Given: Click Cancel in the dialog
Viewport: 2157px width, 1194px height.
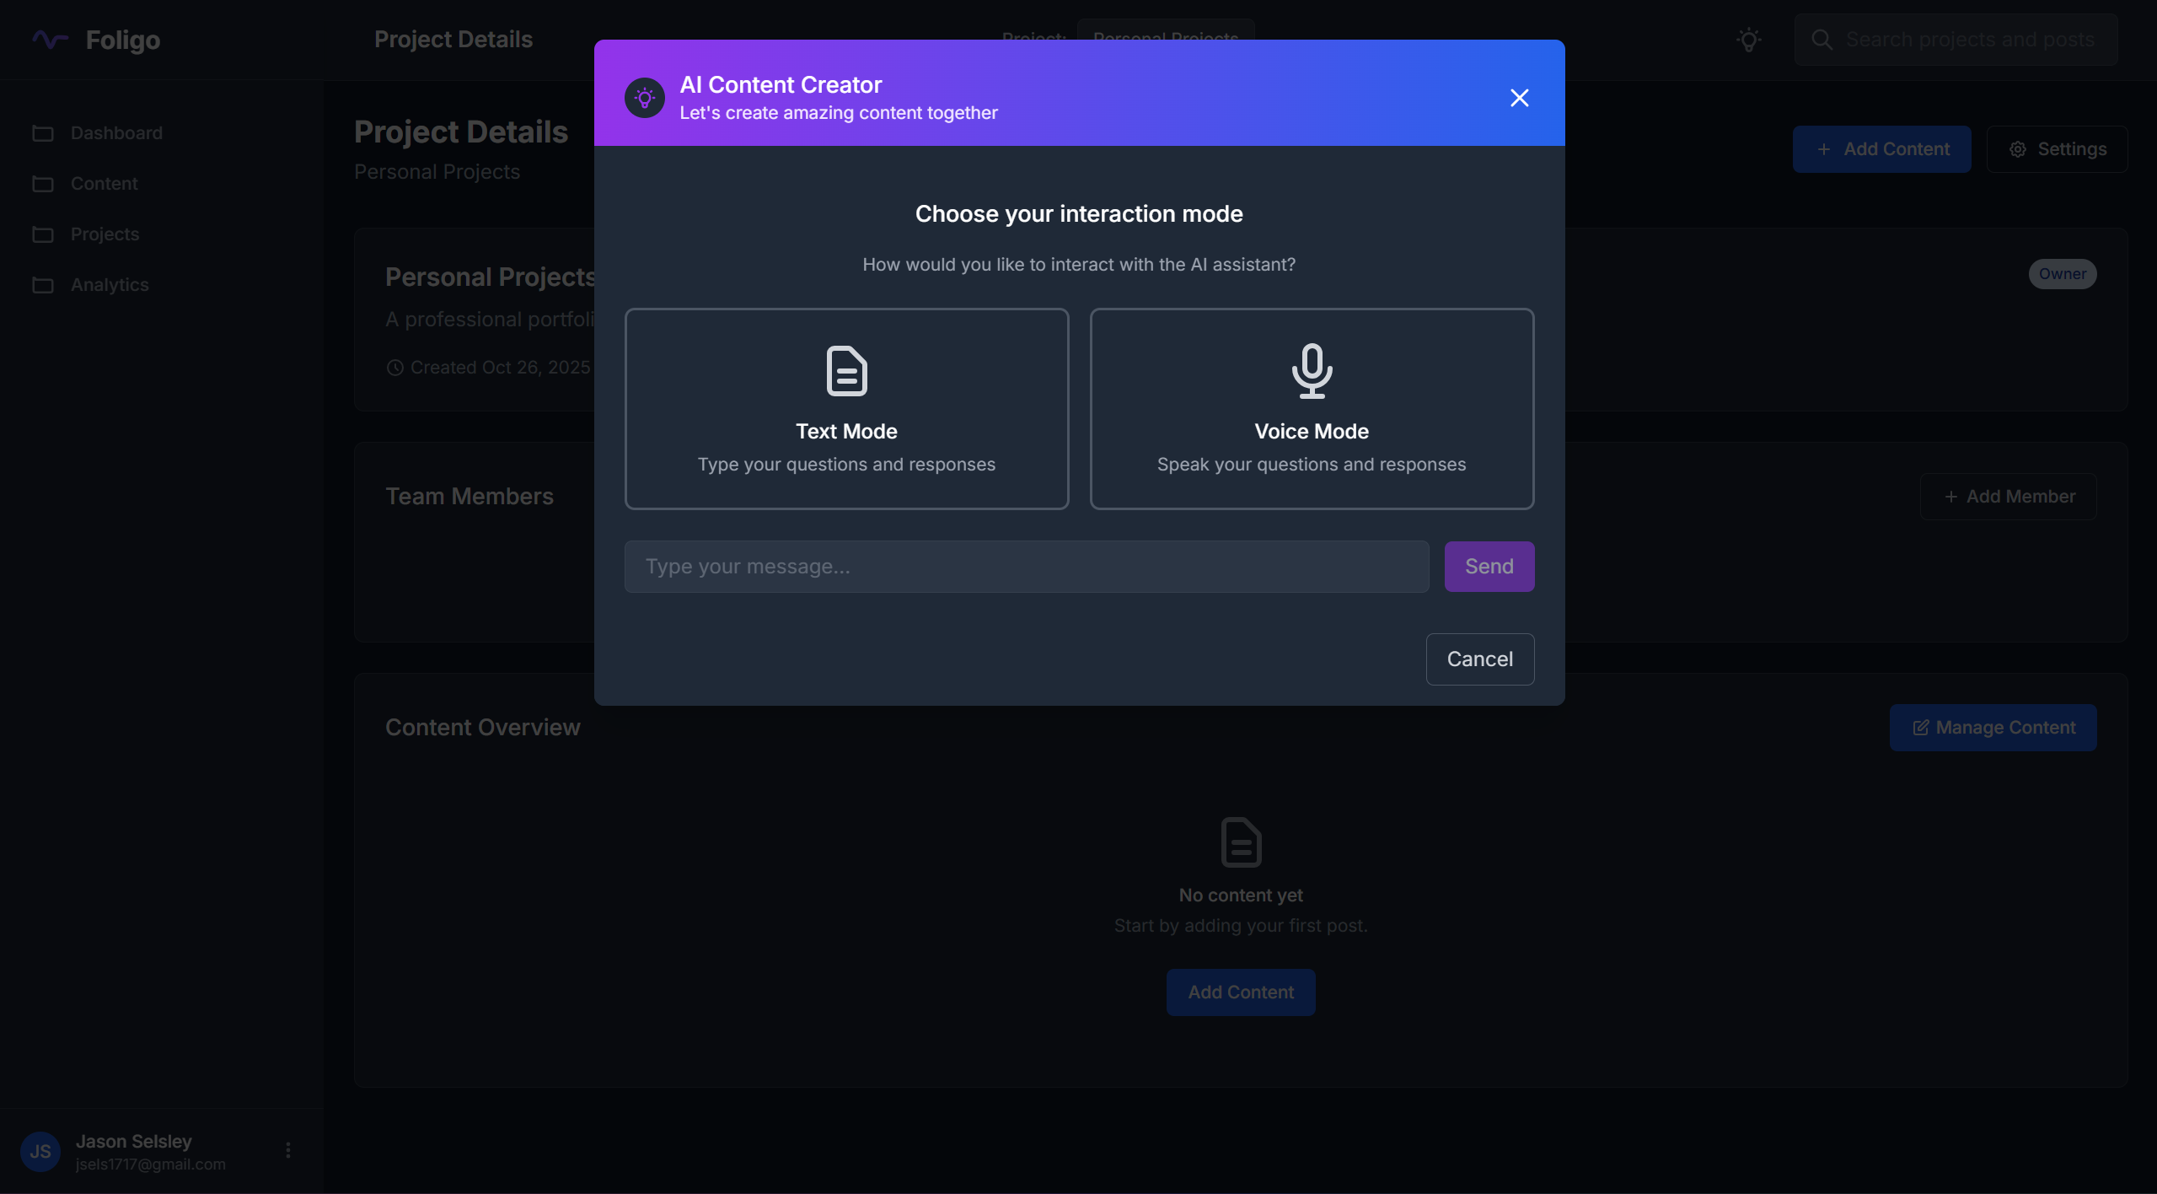Looking at the screenshot, I should [1479, 659].
